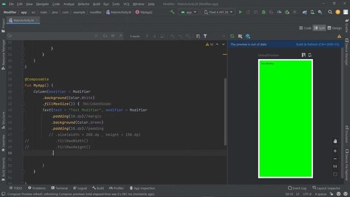Open the Layout Inspector tool window
The width and height of the screenshot is (350, 197).
coord(326,188)
